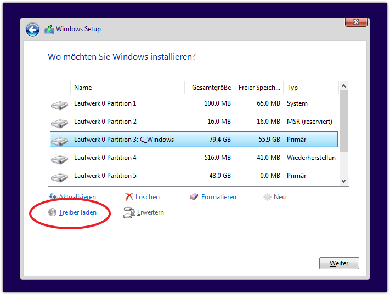Click the Wiederherstellun type cell

[311, 158]
